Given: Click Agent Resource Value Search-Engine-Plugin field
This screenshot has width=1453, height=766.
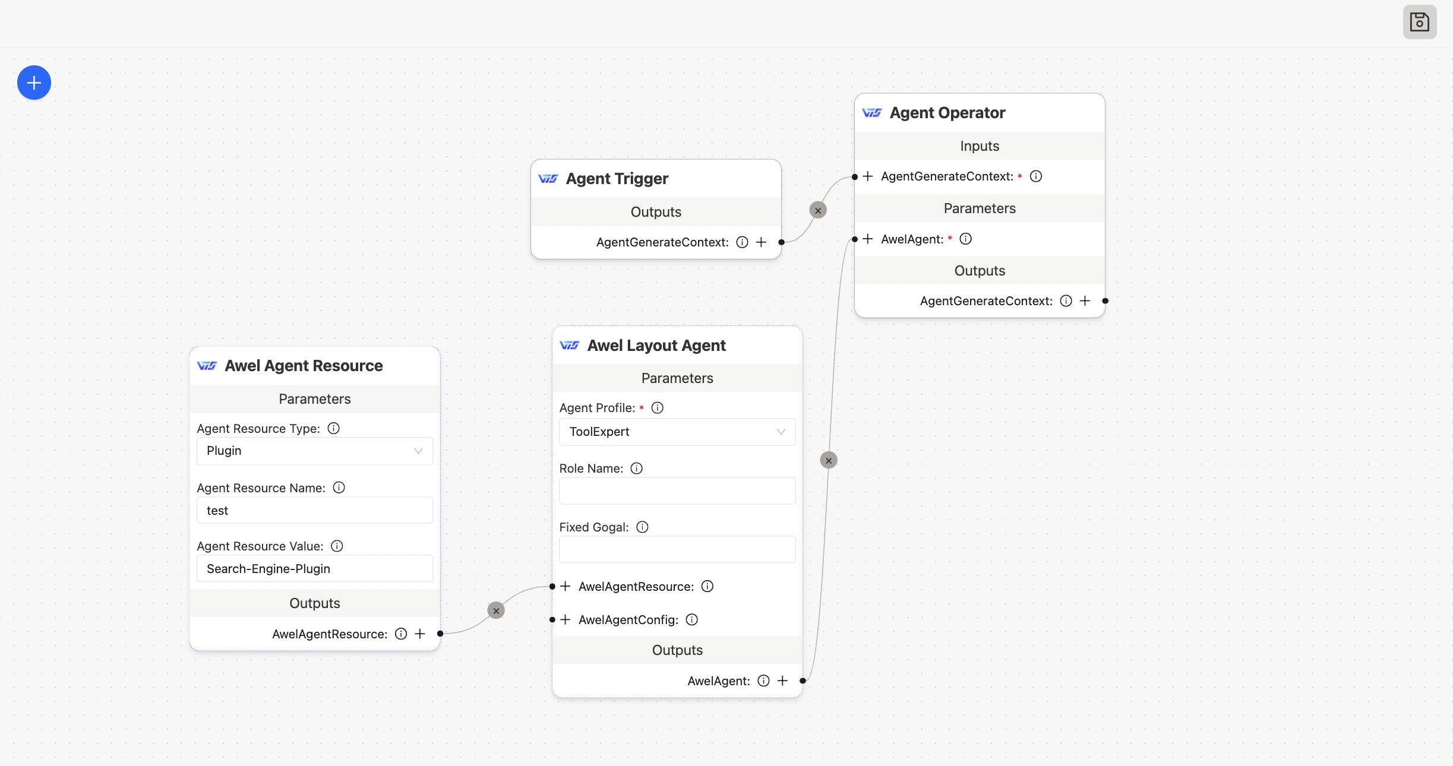Looking at the screenshot, I should point(314,569).
